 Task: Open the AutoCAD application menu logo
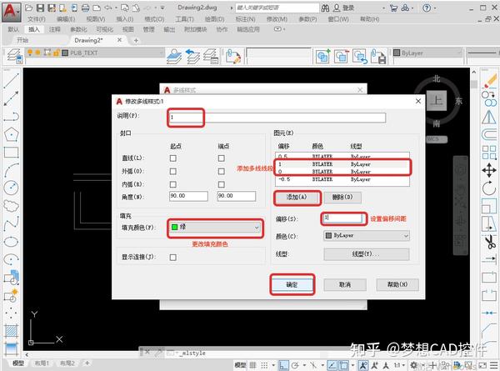pos(11,13)
